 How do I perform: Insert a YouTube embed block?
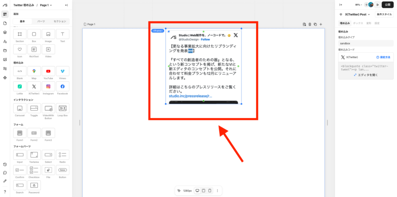click(48, 71)
